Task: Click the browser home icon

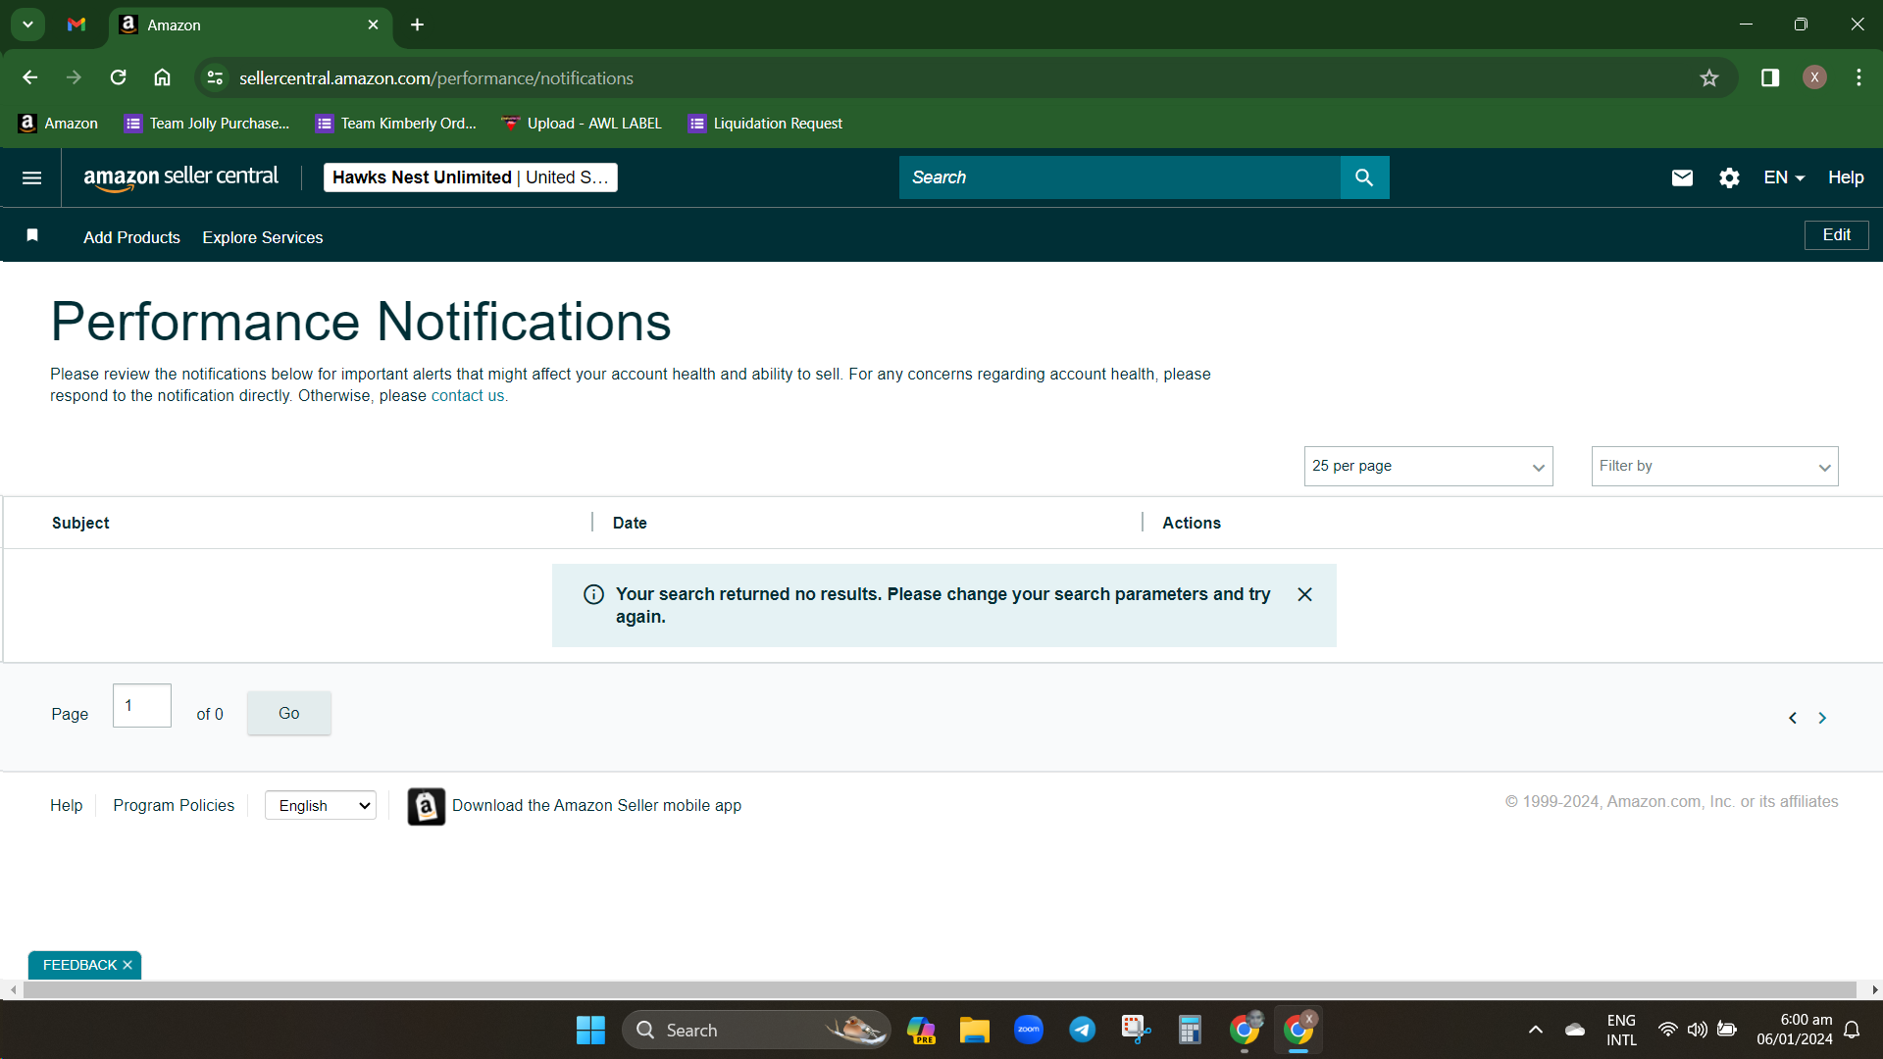Action: click(x=162, y=77)
